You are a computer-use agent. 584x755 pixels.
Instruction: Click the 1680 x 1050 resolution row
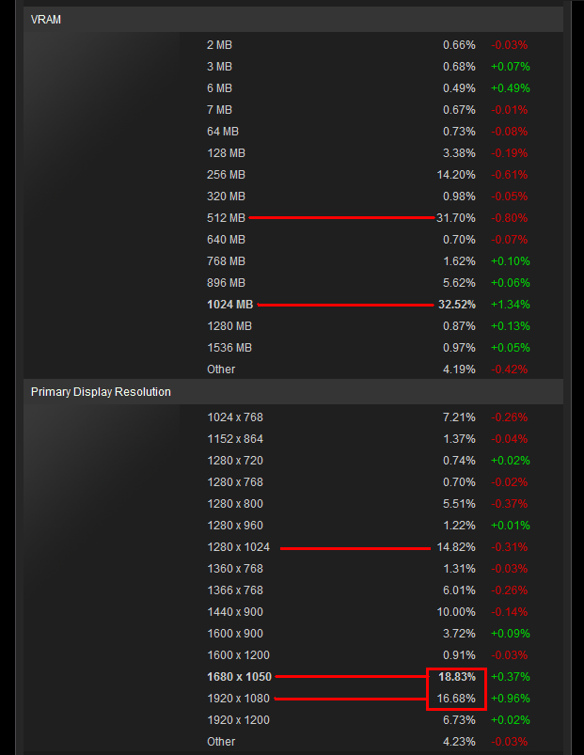pos(369,677)
